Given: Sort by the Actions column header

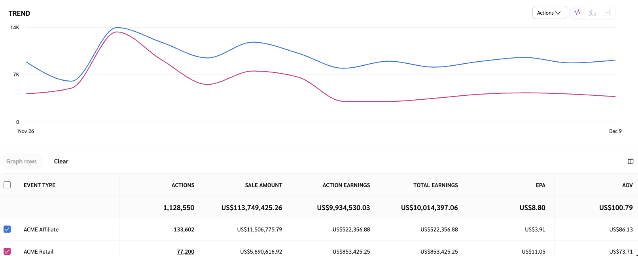Looking at the screenshot, I should (183, 185).
